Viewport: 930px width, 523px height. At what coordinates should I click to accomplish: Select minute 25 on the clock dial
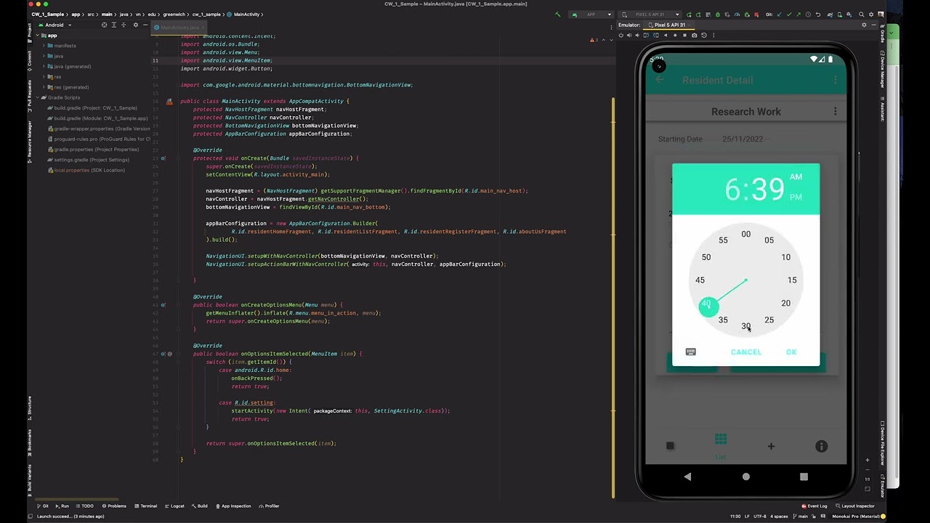point(769,320)
